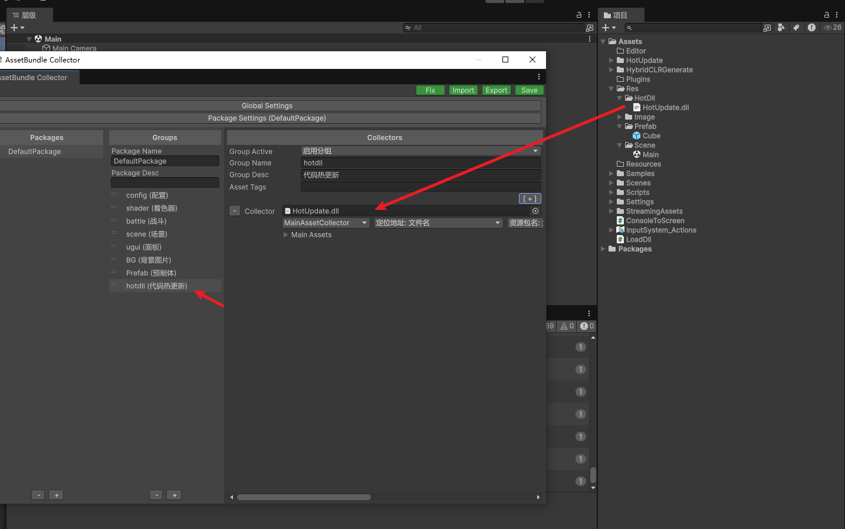Viewport: 845px width, 529px height.
Task: Expand Main Assets under the collector
Action: click(286, 234)
